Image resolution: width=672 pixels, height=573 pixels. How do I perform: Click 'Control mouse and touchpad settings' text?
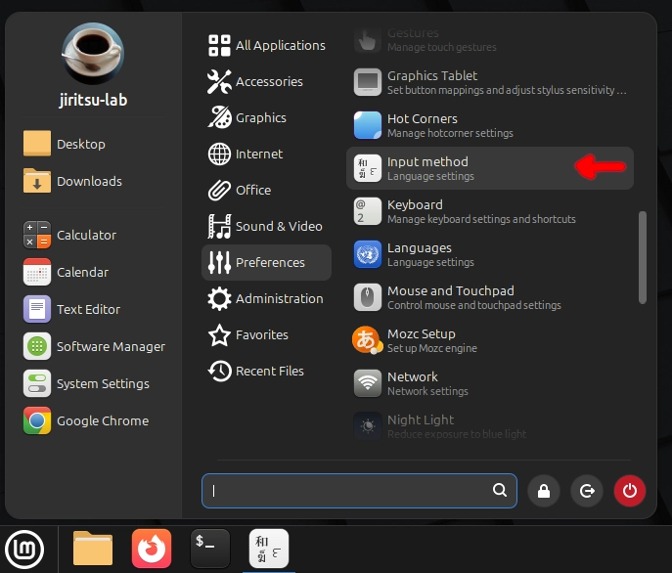474,305
